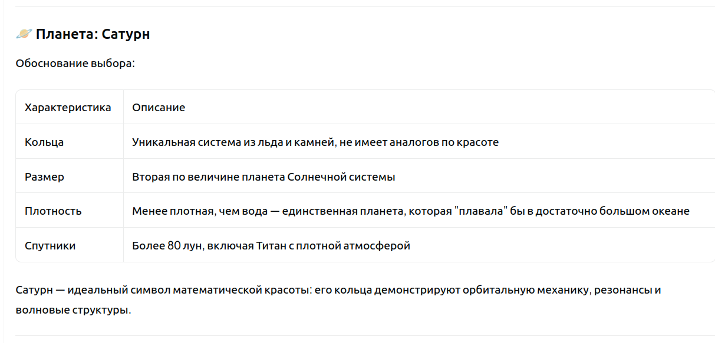Click the density description mentioning water
The image size is (715, 343).
[411, 211]
